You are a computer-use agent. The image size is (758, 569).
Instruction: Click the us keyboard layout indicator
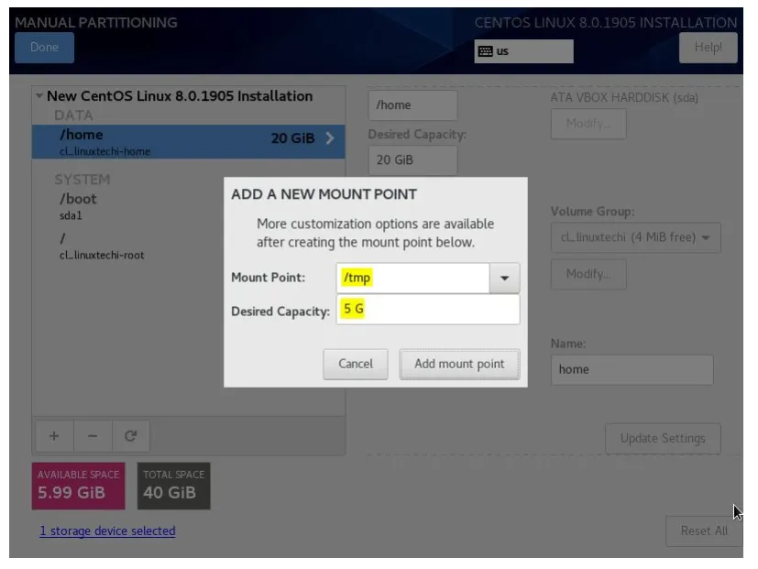523,51
